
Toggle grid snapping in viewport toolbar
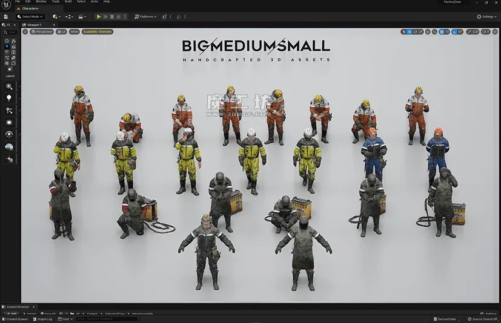click(x=441, y=31)
